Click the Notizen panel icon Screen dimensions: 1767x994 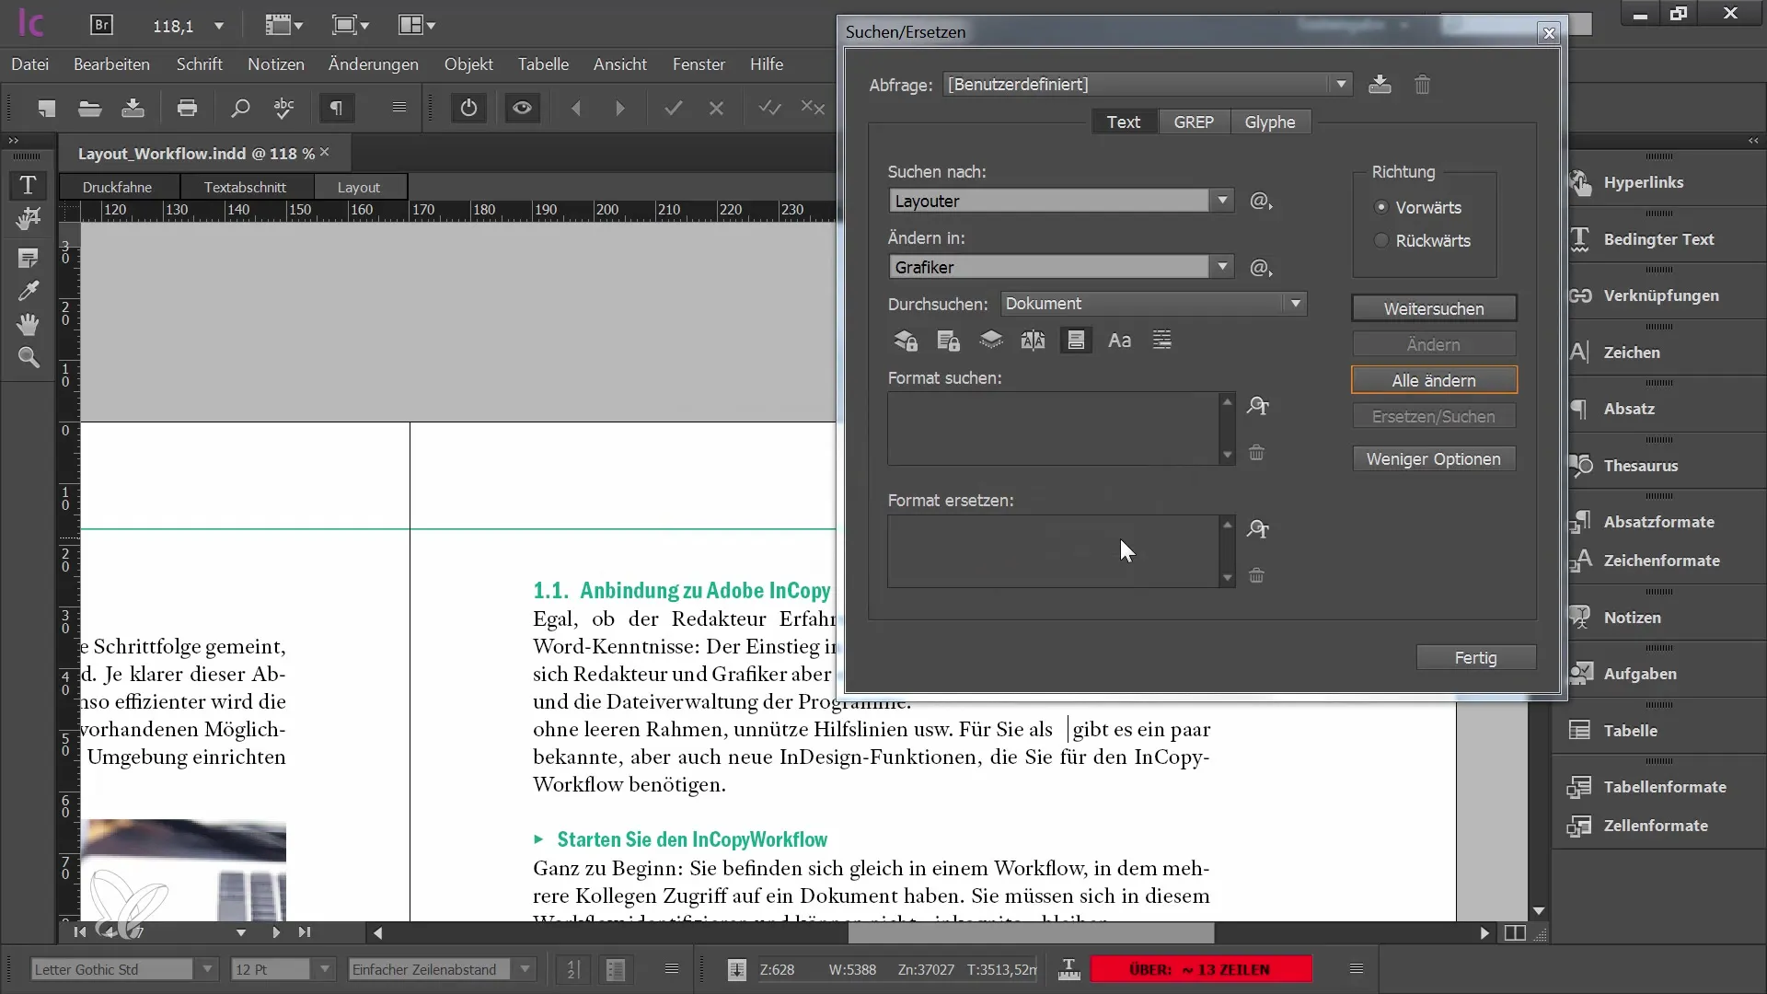click(1581, 617)
